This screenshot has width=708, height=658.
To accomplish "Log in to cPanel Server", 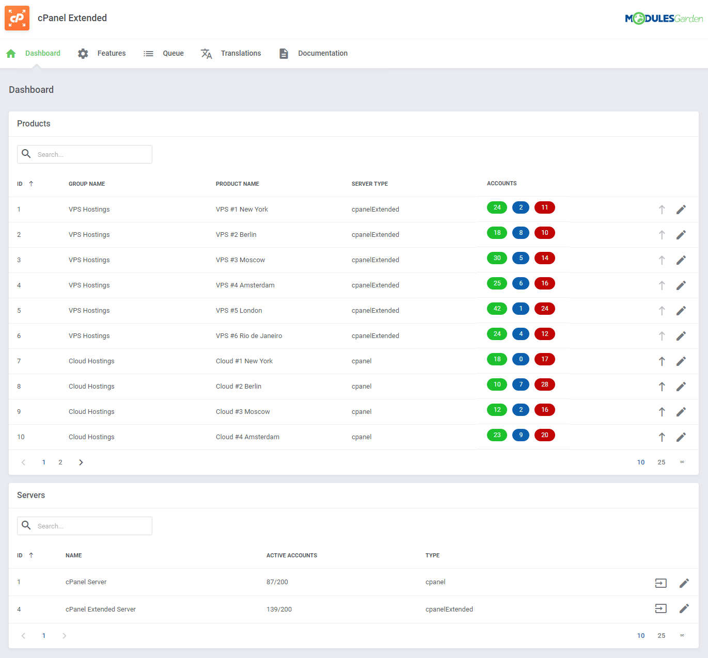I will 661,583.
